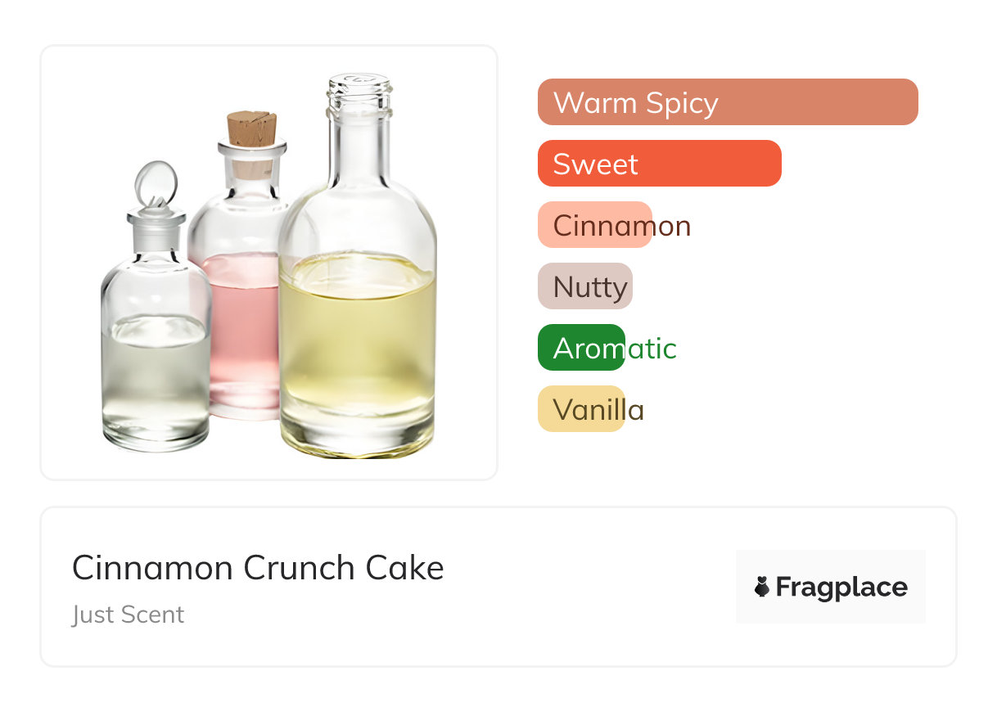This screenshot has height=707, width=997.
Task: Click the glass ring stopper on the small bottle
Action: point(156,182)
